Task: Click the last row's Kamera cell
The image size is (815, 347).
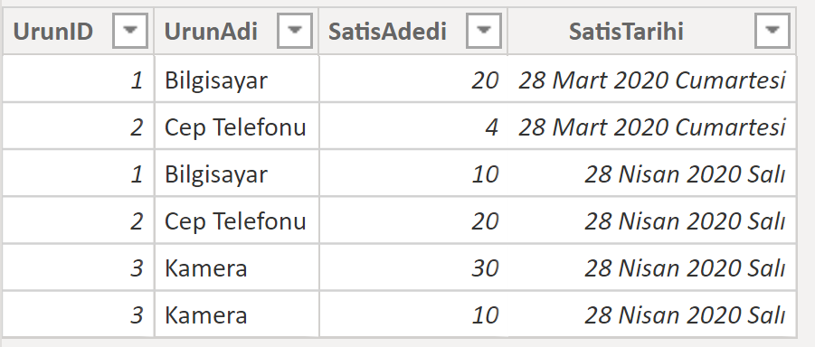Action: pyautogui.click(x=236, y=314)
